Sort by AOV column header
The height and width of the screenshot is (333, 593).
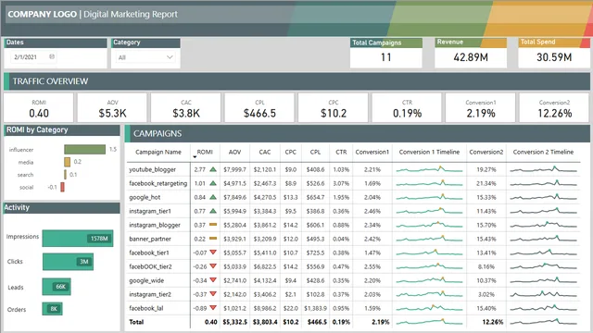(x=234, y=152)
